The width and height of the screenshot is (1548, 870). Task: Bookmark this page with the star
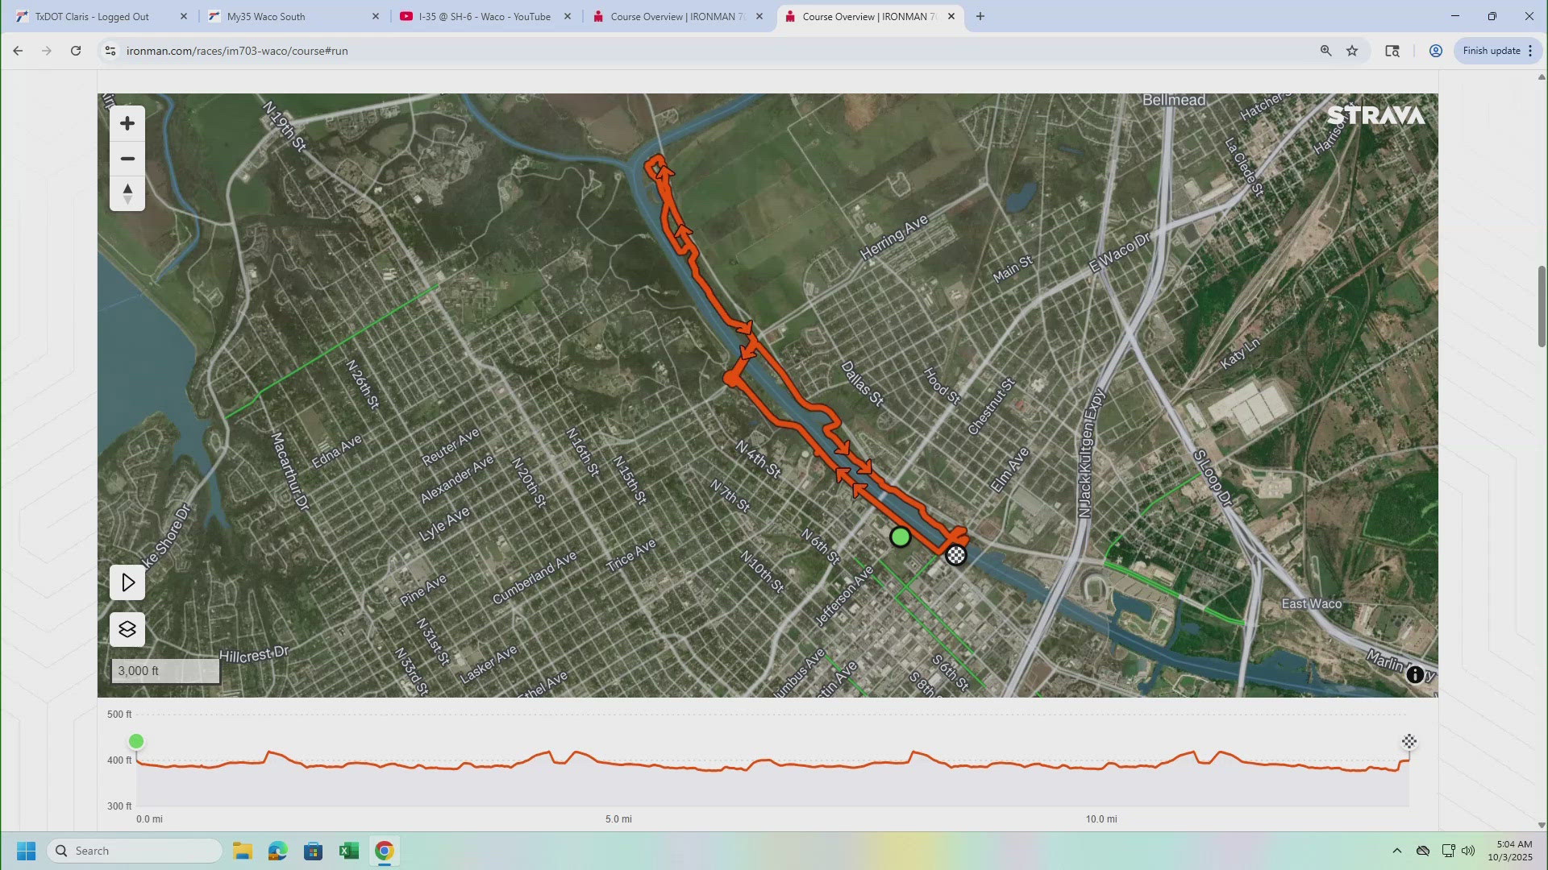coord(1351,50)
